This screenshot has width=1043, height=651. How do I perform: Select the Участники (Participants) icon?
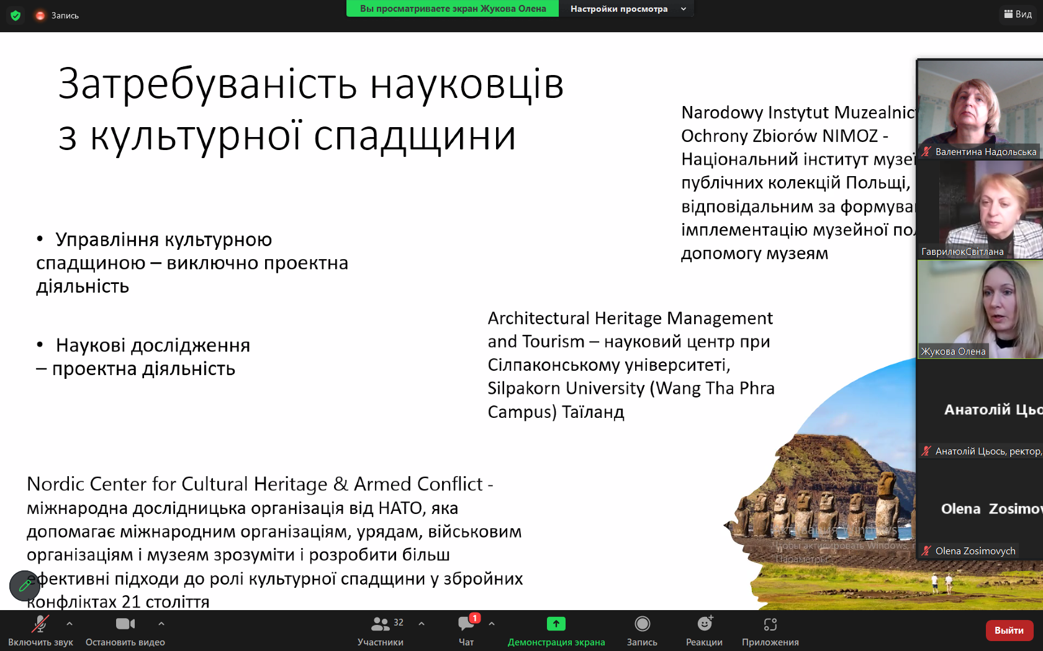(381, 624)
